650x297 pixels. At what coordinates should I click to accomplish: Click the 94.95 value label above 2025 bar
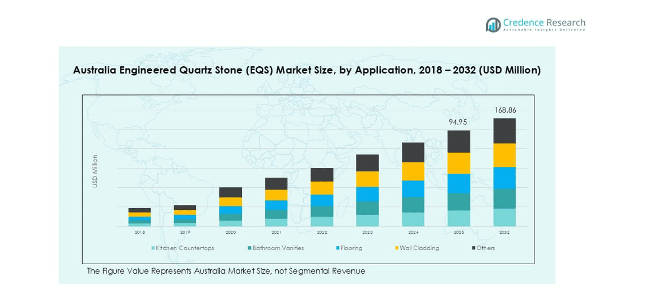pyautogui.click(x=458, y=122)
